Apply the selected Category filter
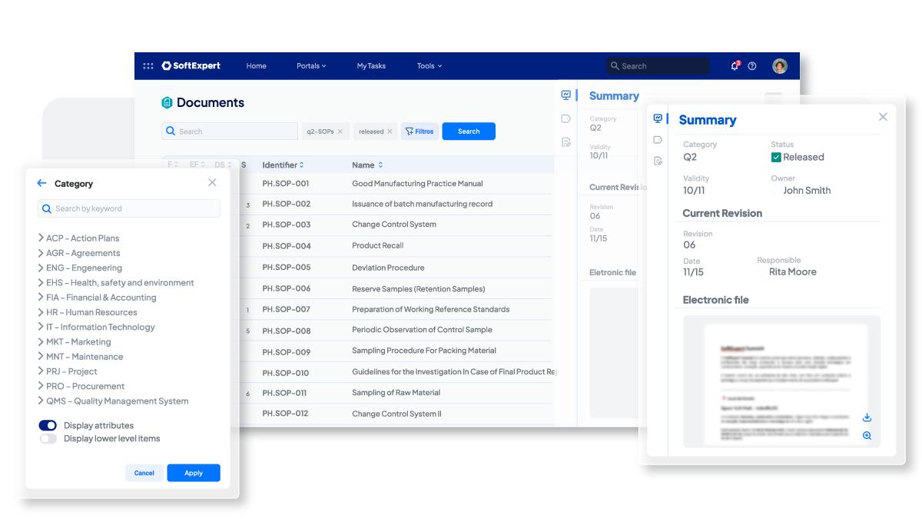 click(x=193, y=472)
